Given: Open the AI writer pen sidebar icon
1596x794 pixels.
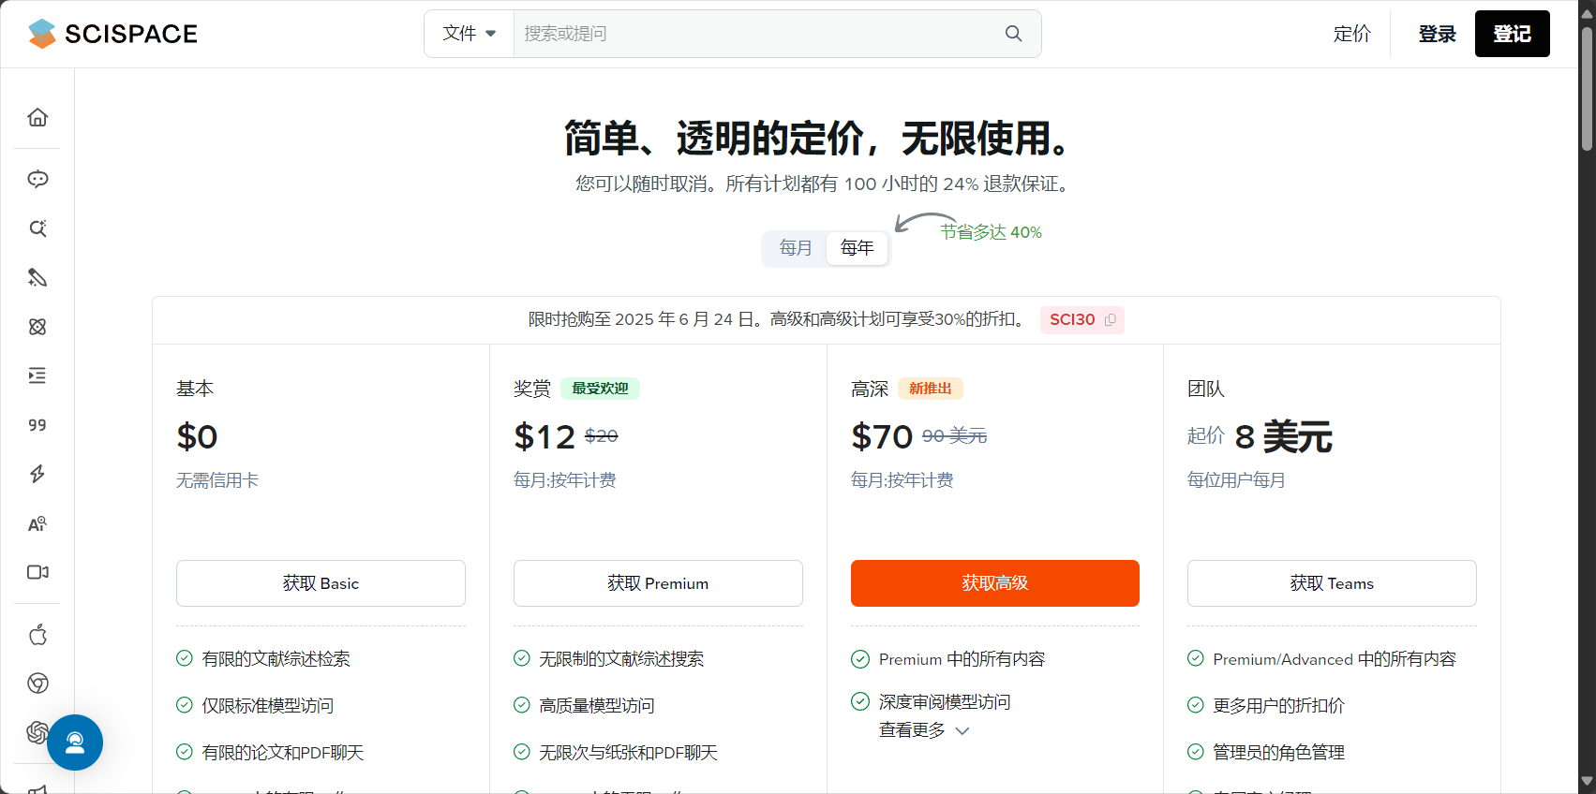Looking at the screenshot, I should (37, 277).
